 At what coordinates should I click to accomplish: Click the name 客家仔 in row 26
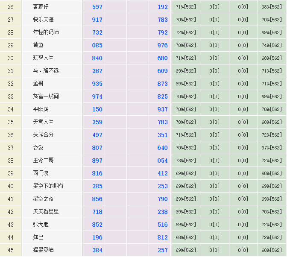tap(41, 7)
